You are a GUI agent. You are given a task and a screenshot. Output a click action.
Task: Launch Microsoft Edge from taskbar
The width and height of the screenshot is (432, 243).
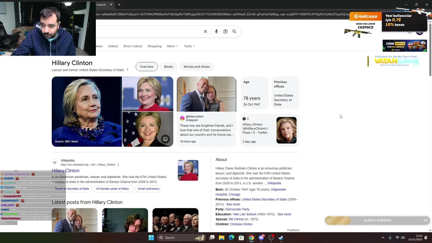[232, 238]
